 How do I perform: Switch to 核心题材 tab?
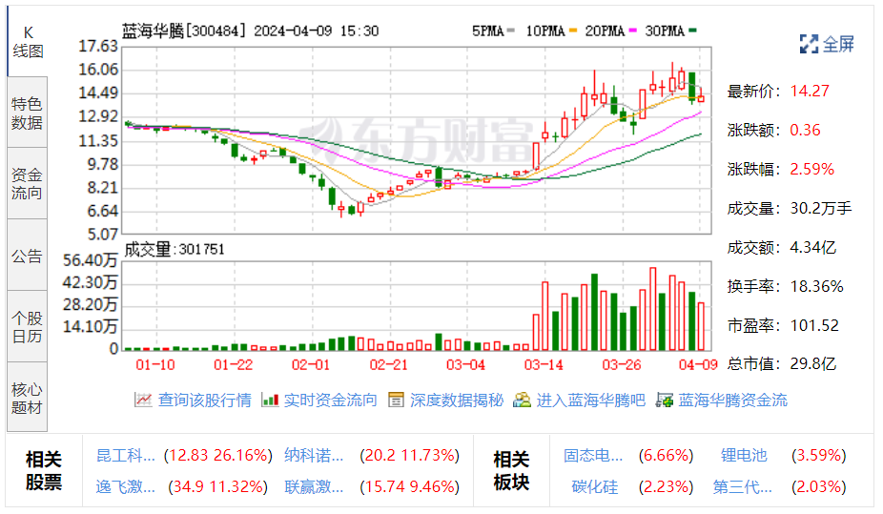point(28,398)
